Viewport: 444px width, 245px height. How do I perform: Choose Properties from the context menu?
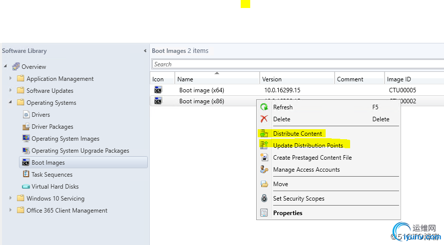coord(288,213)
